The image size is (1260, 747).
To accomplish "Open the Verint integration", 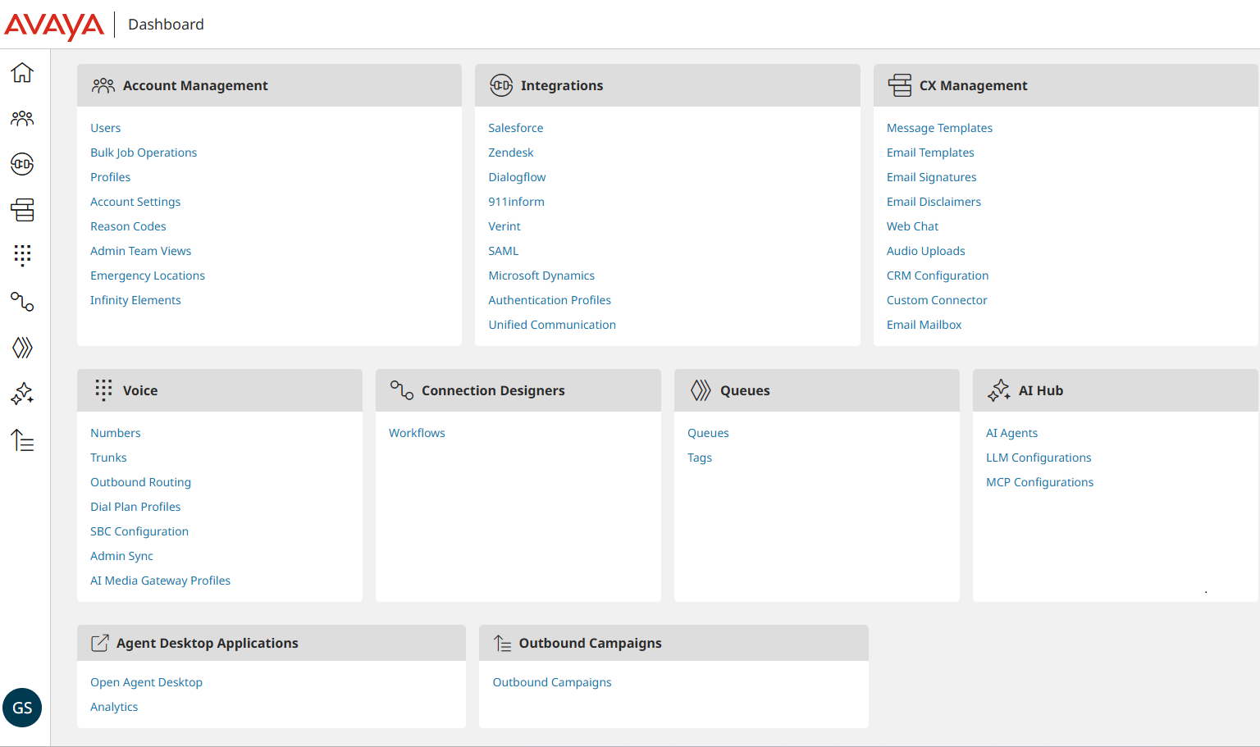I will 504,226.
